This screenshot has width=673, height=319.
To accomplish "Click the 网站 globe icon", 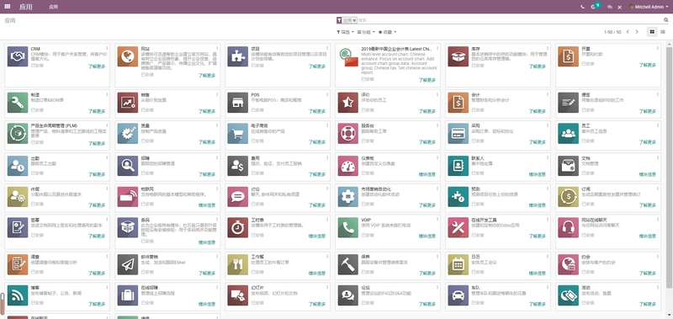I will tap(128, 56).
